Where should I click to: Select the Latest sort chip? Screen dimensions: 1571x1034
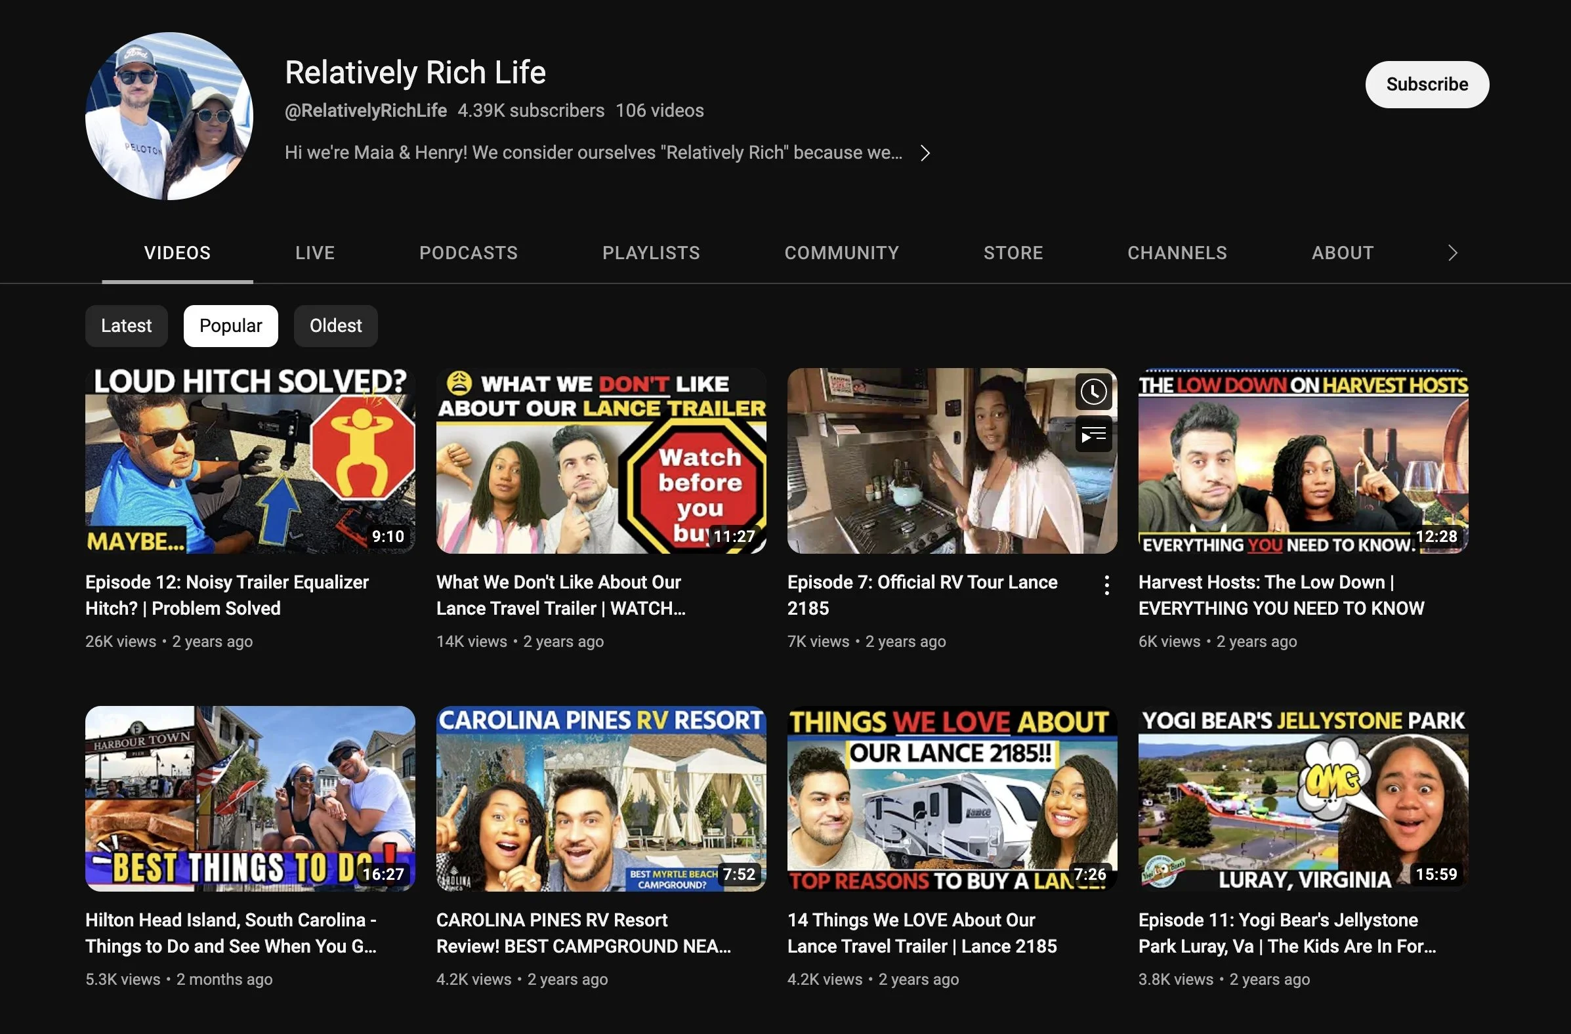126,326
